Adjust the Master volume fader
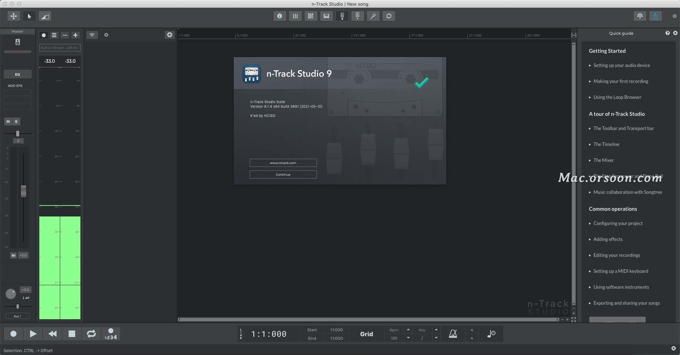The width and height of the screenshot is (680, 355). pyautogui.click(x=23, y=191)
